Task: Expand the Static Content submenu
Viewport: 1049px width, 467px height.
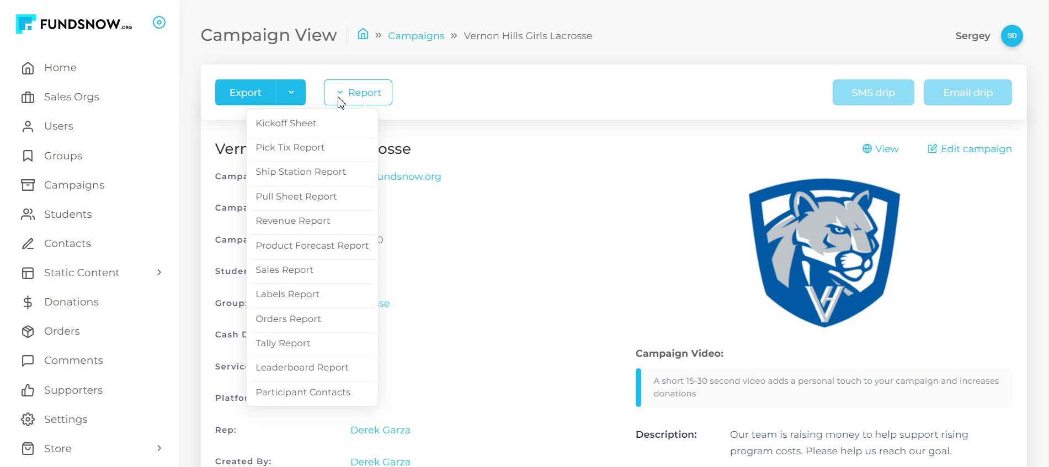Action: (x=159, y=272)
